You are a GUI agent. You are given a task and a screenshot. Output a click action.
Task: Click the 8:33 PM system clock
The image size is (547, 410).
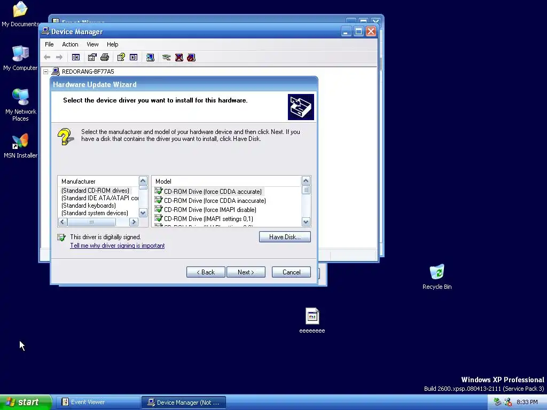[x=527, y=402]
